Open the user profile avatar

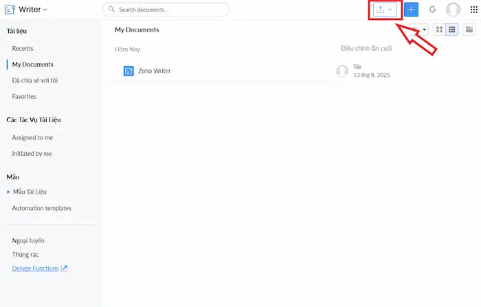[x=453, y=10]
